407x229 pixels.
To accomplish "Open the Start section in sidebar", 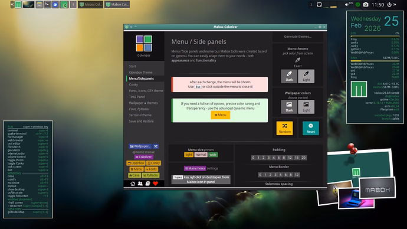I will click(x=132, y=66).
